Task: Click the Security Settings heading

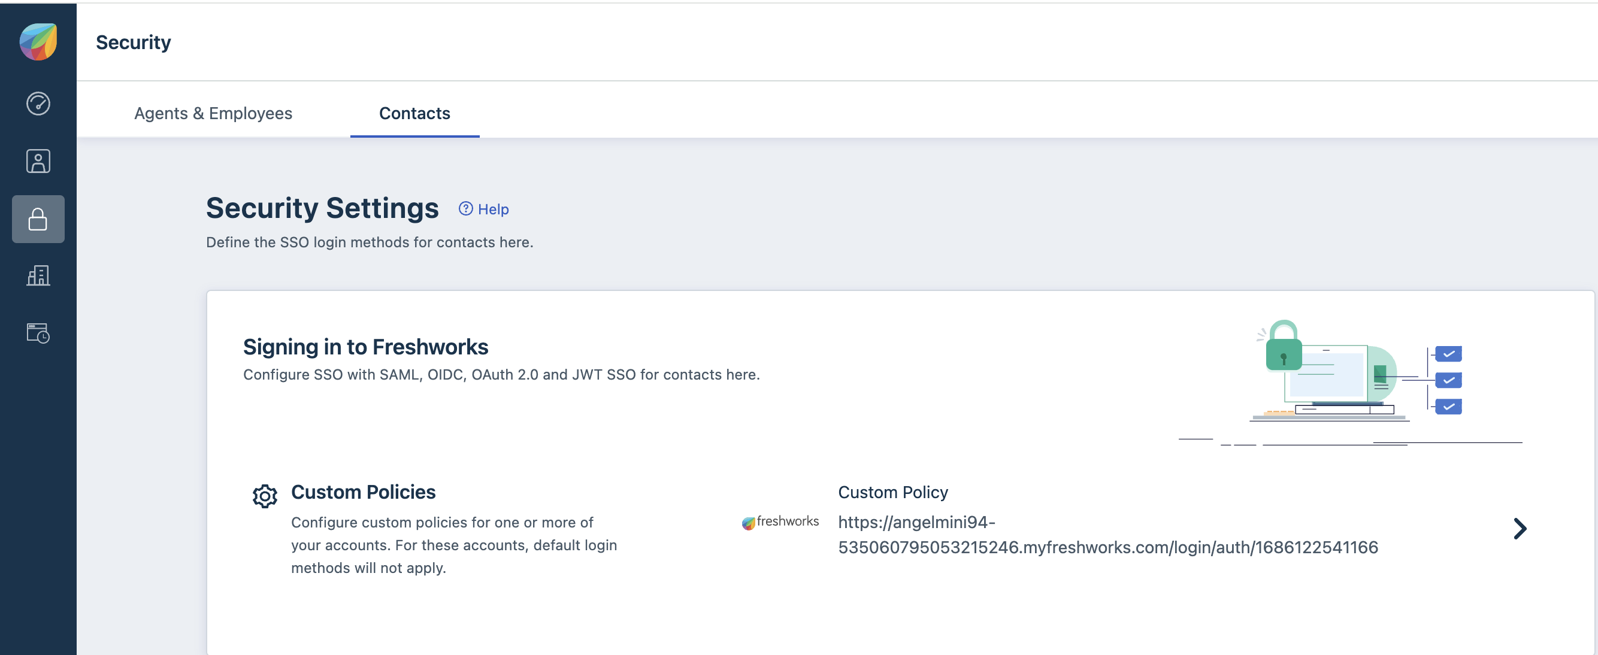Action: [322, 208]
